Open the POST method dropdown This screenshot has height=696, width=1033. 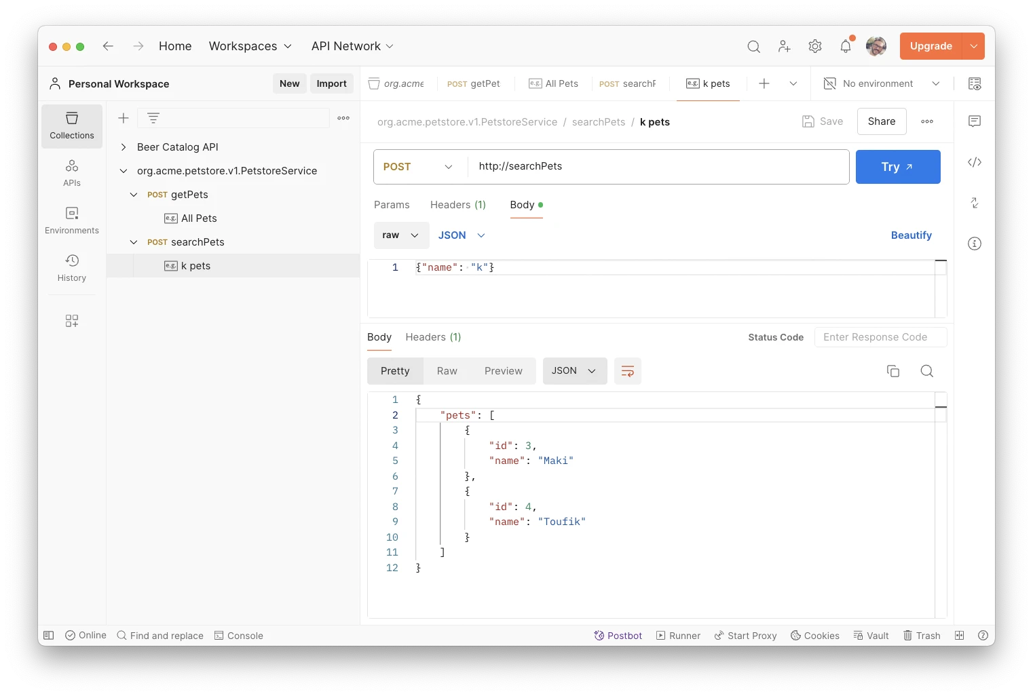(417, 167)
